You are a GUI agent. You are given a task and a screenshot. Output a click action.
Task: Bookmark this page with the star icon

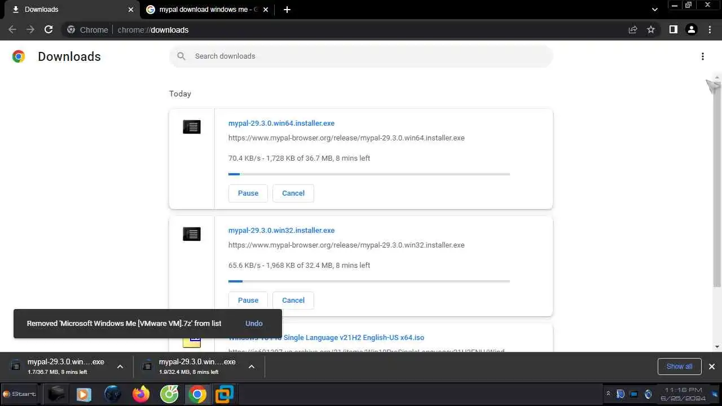(x=651, y=30)
